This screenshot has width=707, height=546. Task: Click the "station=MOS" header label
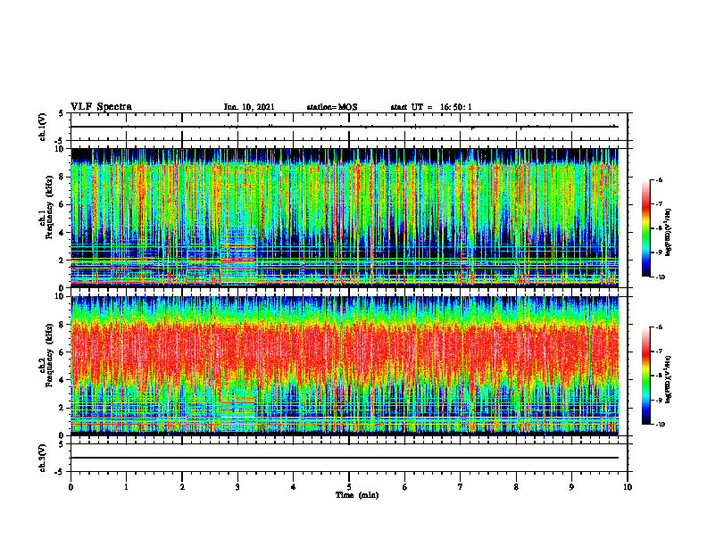[x=332, y=107]
